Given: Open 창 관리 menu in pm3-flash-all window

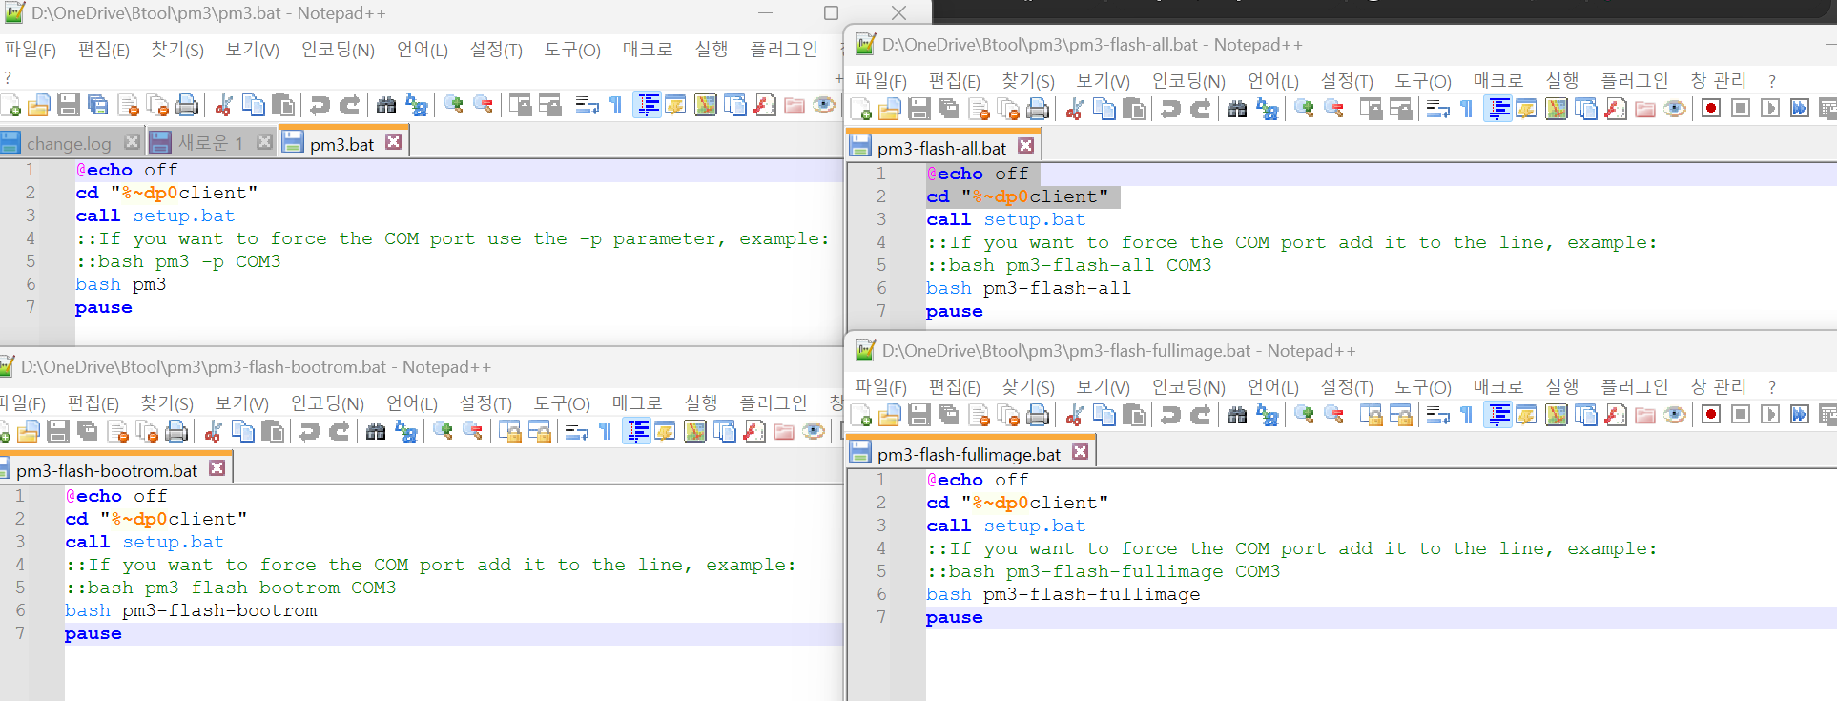Looking at the screenshot, I should [1718, 81].
